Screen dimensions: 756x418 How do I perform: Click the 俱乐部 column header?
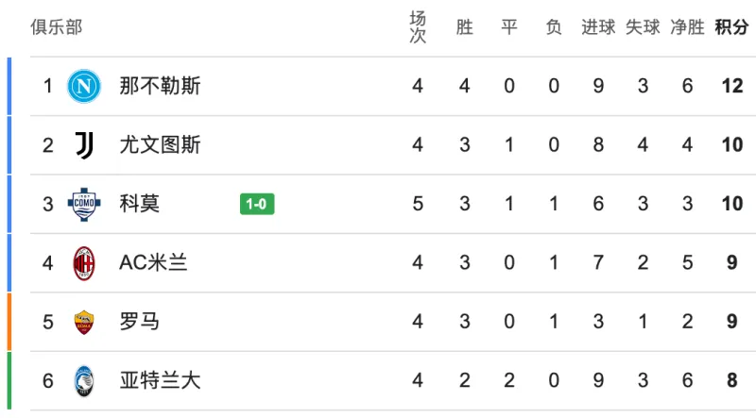point(56,27)
